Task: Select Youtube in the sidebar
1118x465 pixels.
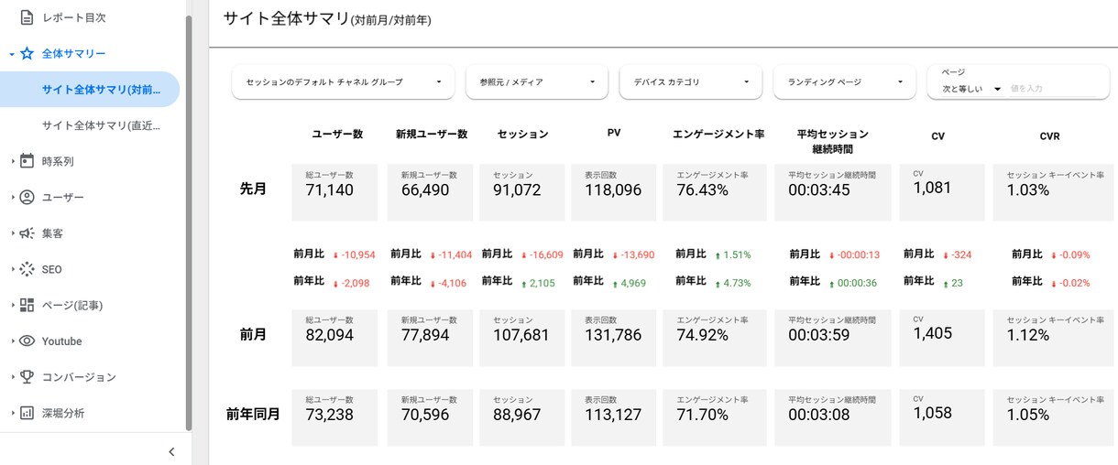Action: [61, 341]
